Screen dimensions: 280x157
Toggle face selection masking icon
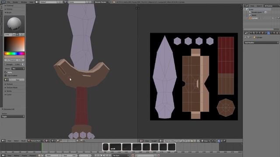coord(58,140)
